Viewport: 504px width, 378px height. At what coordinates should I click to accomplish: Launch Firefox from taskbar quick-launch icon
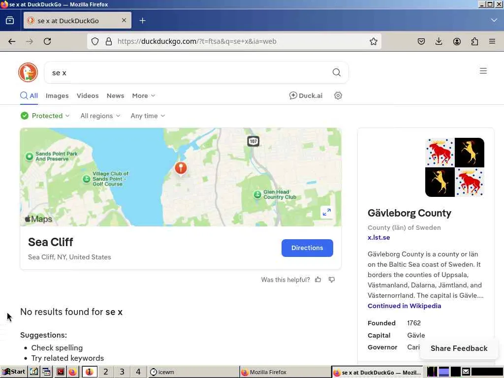[x=73, y=372]
